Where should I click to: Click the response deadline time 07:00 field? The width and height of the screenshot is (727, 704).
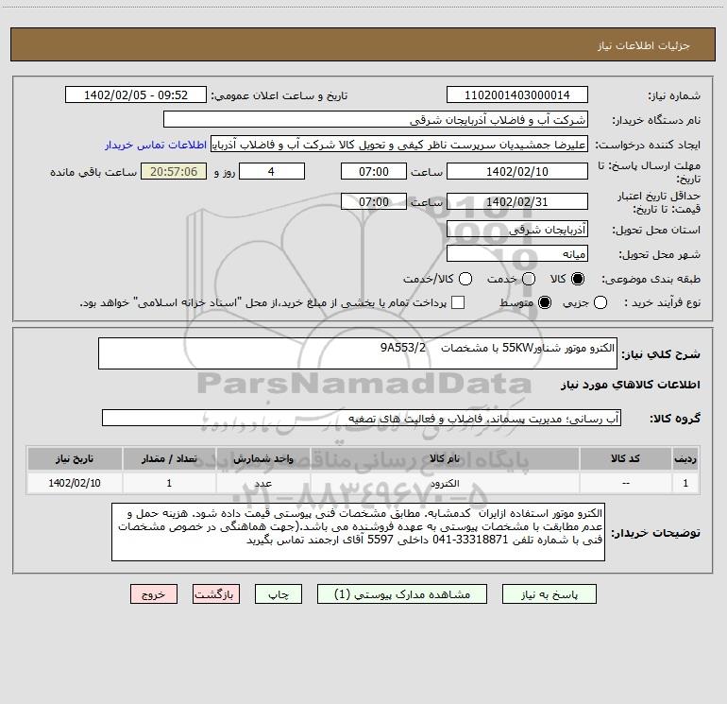click(x=374, y=171)
